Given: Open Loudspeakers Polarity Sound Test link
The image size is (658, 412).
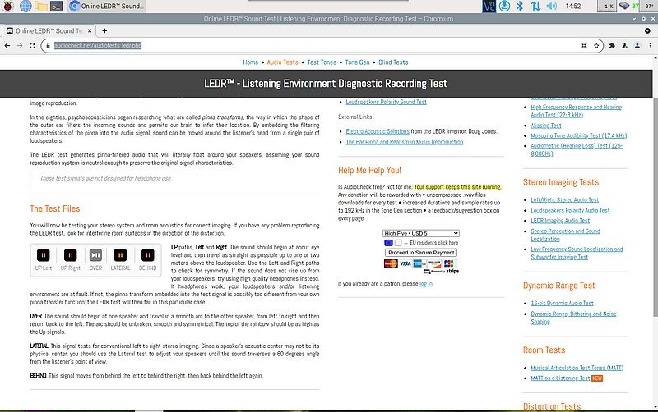Looking at the screenshot, I should (x=386, y=102).
